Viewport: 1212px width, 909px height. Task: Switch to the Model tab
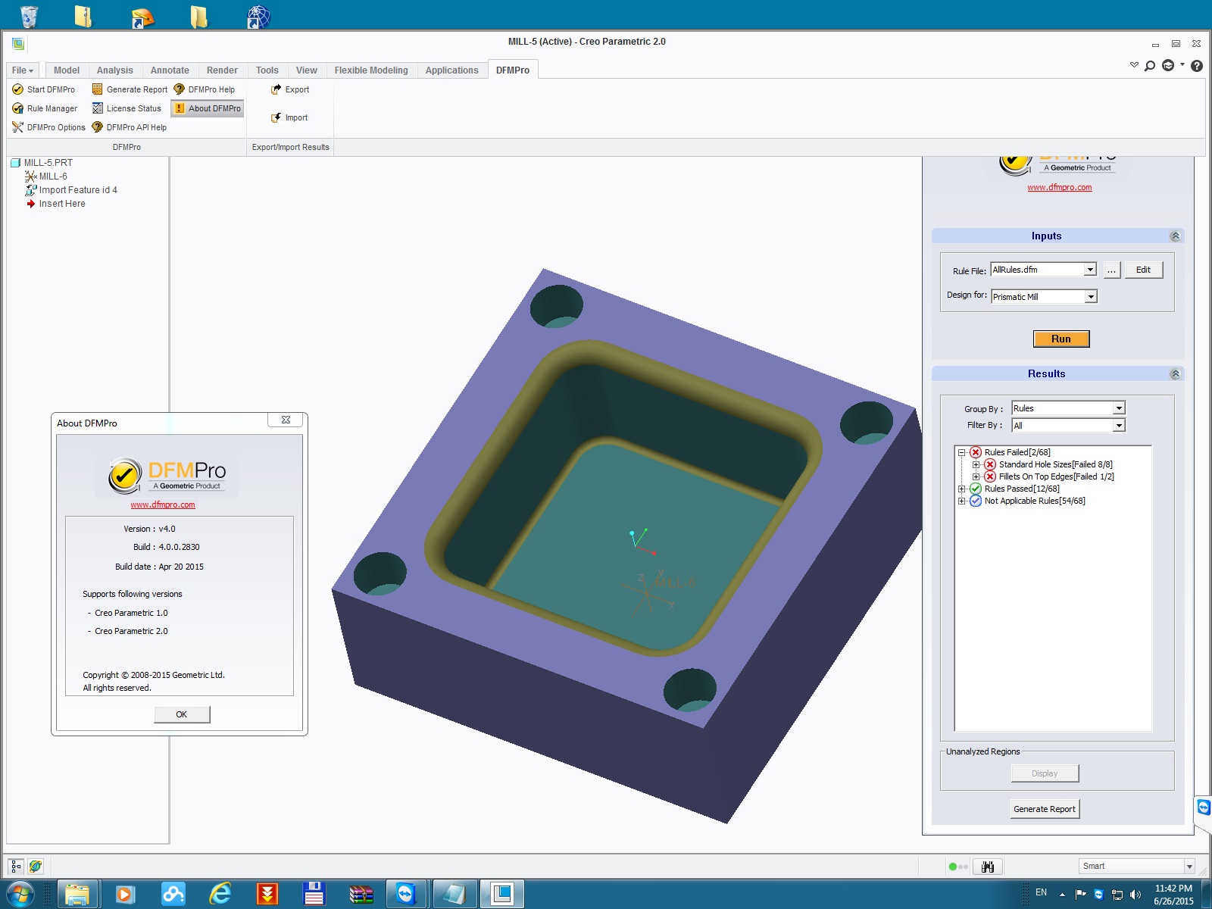click(x=67, y=70)
